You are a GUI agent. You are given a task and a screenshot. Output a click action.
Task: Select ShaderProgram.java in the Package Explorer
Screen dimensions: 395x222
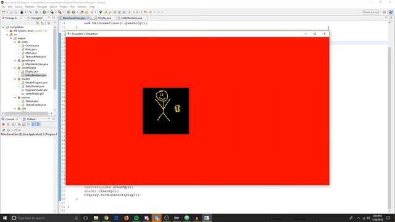click(36, 83)
